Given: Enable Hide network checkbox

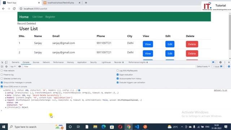Looking at the screenshot, I should tap(2, 71).
